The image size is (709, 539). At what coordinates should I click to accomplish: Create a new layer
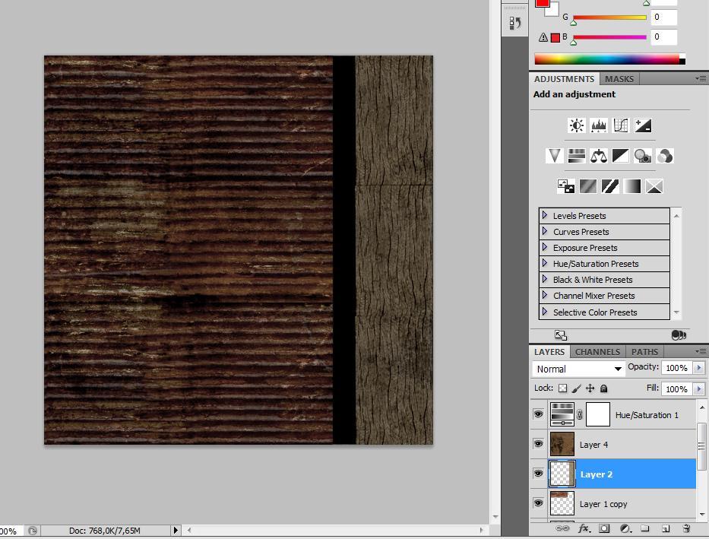tap(666, 528)
